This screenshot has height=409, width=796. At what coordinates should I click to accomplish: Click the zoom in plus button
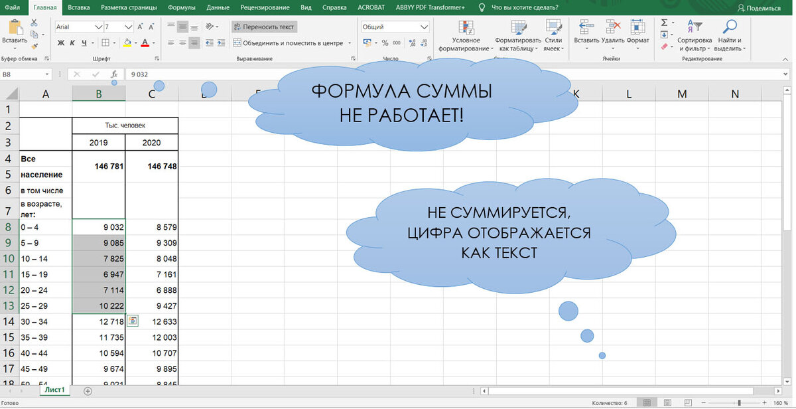(765, 403)
